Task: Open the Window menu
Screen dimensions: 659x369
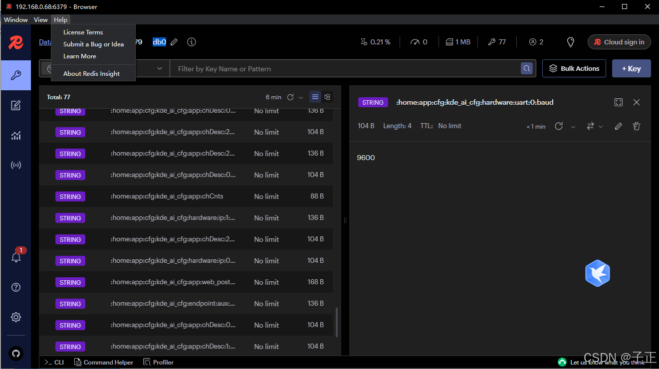Action: click(x=16, y=20)
